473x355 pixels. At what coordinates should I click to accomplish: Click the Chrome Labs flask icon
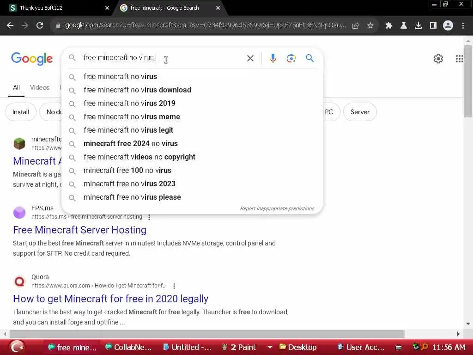pyautogui.click(x=404, y=26)
